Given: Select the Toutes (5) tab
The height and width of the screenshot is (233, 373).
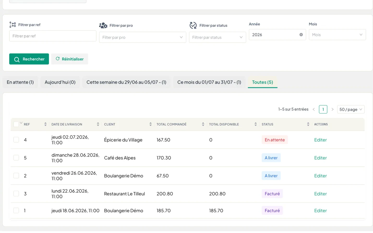Looking at the screenshot, I should tap(262, 82).
